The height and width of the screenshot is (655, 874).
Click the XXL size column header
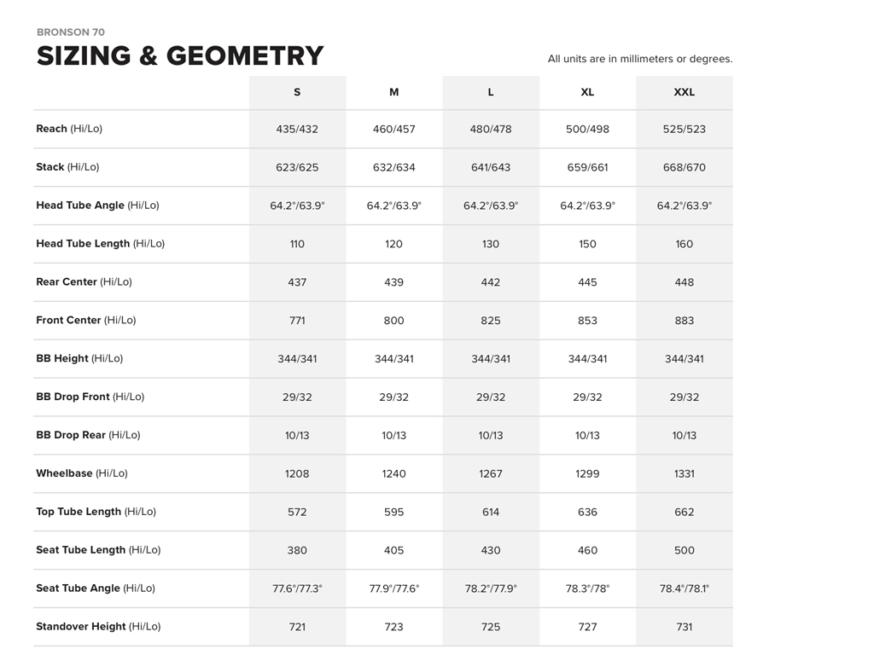pyautogui.click(x=684, y=92)
